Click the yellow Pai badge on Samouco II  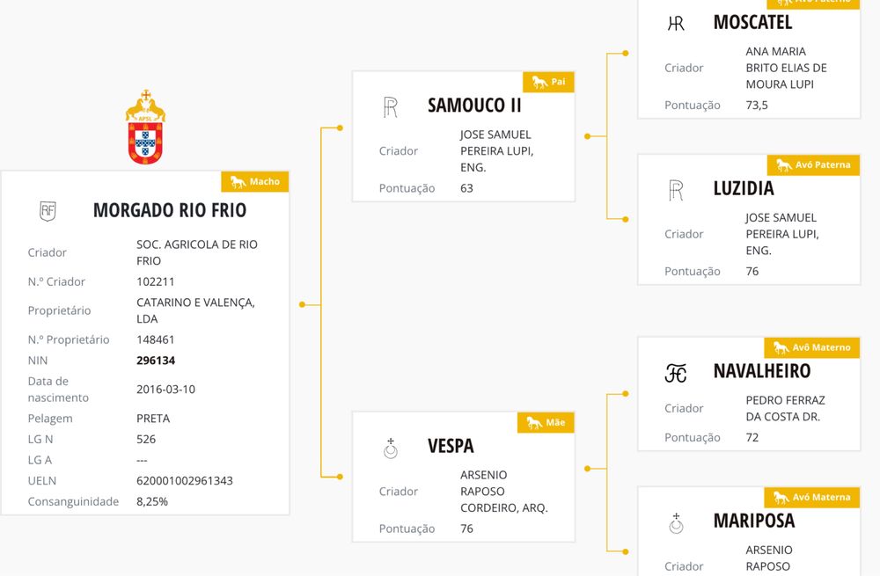[x=549, y=83]
